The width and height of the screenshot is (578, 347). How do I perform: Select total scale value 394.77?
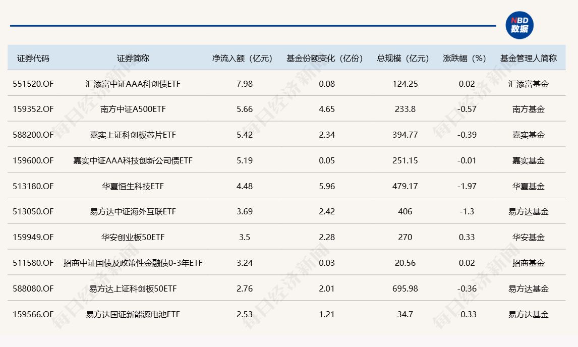coord(405,135)
